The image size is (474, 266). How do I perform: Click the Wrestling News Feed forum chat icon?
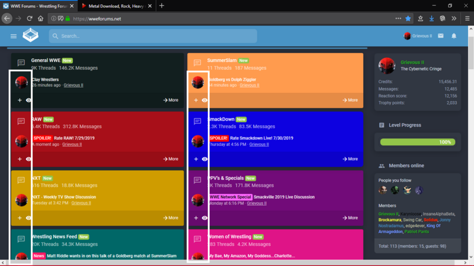pyautogui.click(x=21, y=239)
